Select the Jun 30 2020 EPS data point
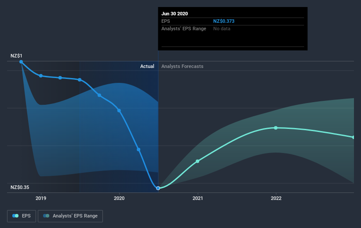361x228 pixels. coord(158,188)
